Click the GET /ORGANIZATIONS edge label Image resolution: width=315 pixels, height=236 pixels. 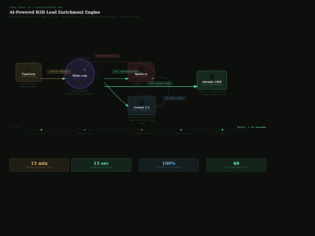pos(126,72)
